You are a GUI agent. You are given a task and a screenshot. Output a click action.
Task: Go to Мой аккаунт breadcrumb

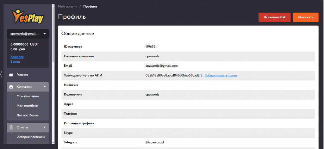pos(67,6)
